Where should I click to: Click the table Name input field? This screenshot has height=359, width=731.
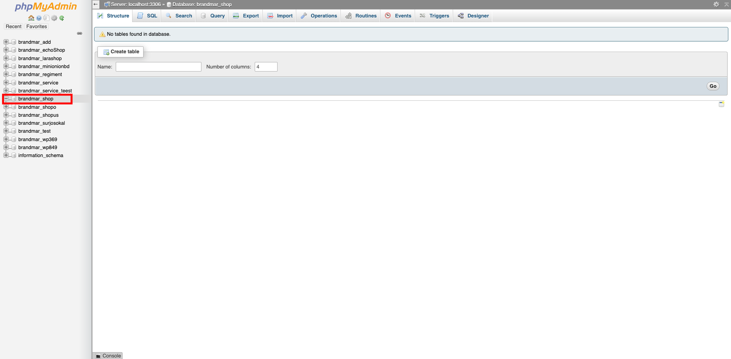(x=158, y=67)
